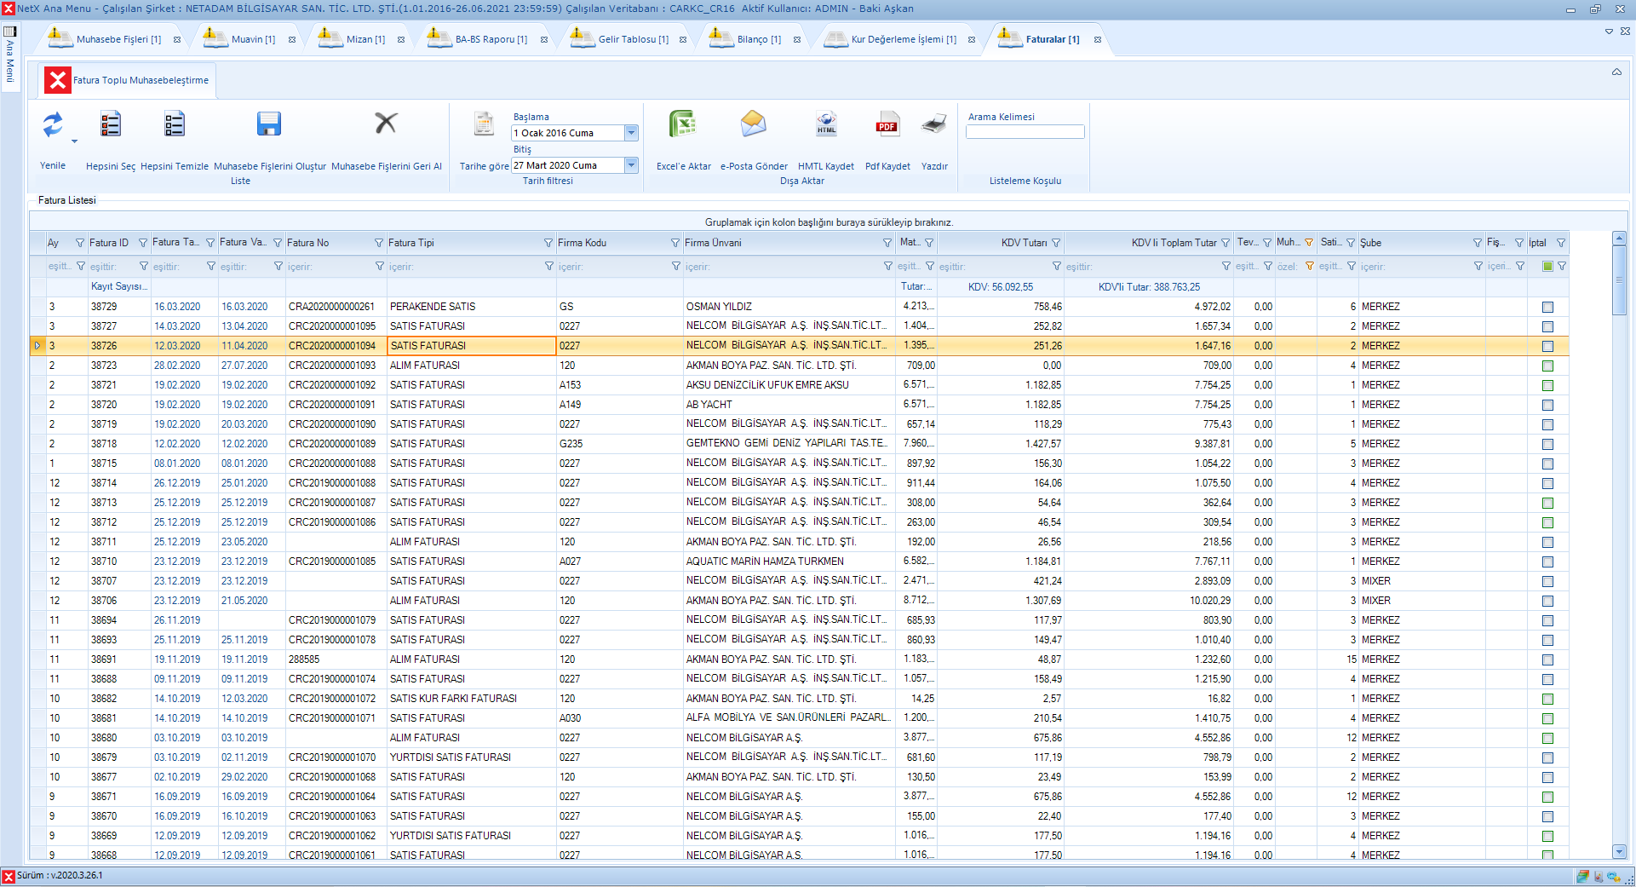The image size is (1636, 887).
Task: Save list using Pdf Kaydet icon
Action: [887, 124]
